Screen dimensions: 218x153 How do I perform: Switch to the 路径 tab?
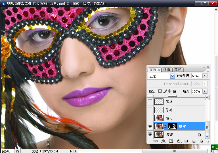coord(178,70)
